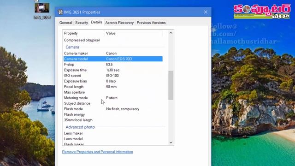Click the Camera section heading
Screen dimensions: 295x166
72,47
